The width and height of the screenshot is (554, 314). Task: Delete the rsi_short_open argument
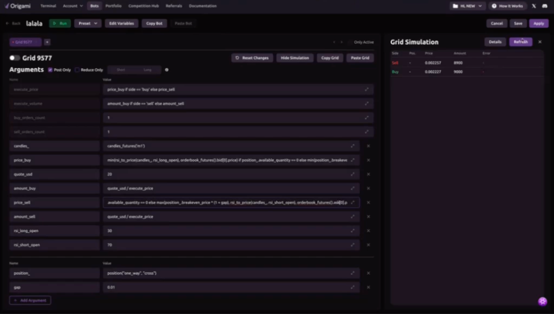368,245
